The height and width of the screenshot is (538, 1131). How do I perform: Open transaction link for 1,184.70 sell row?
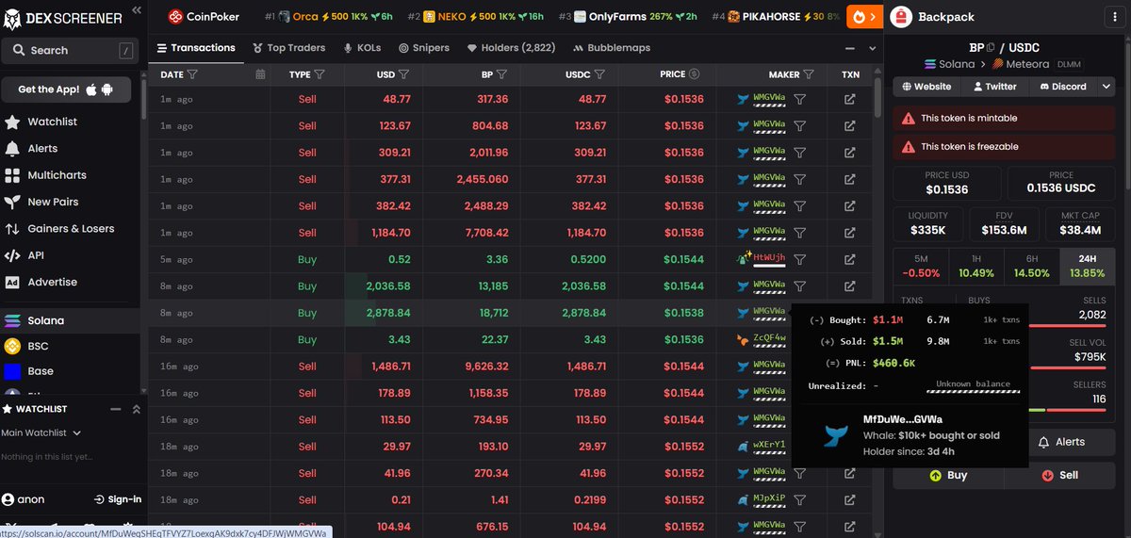(850, 233)
